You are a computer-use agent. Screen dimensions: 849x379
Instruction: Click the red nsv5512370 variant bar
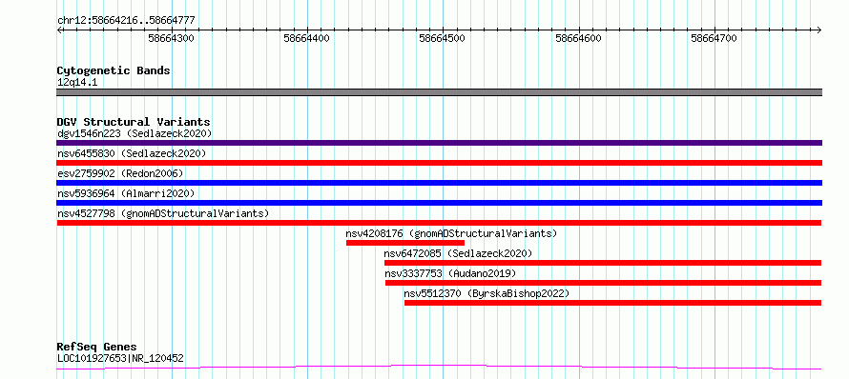point(613,303)
